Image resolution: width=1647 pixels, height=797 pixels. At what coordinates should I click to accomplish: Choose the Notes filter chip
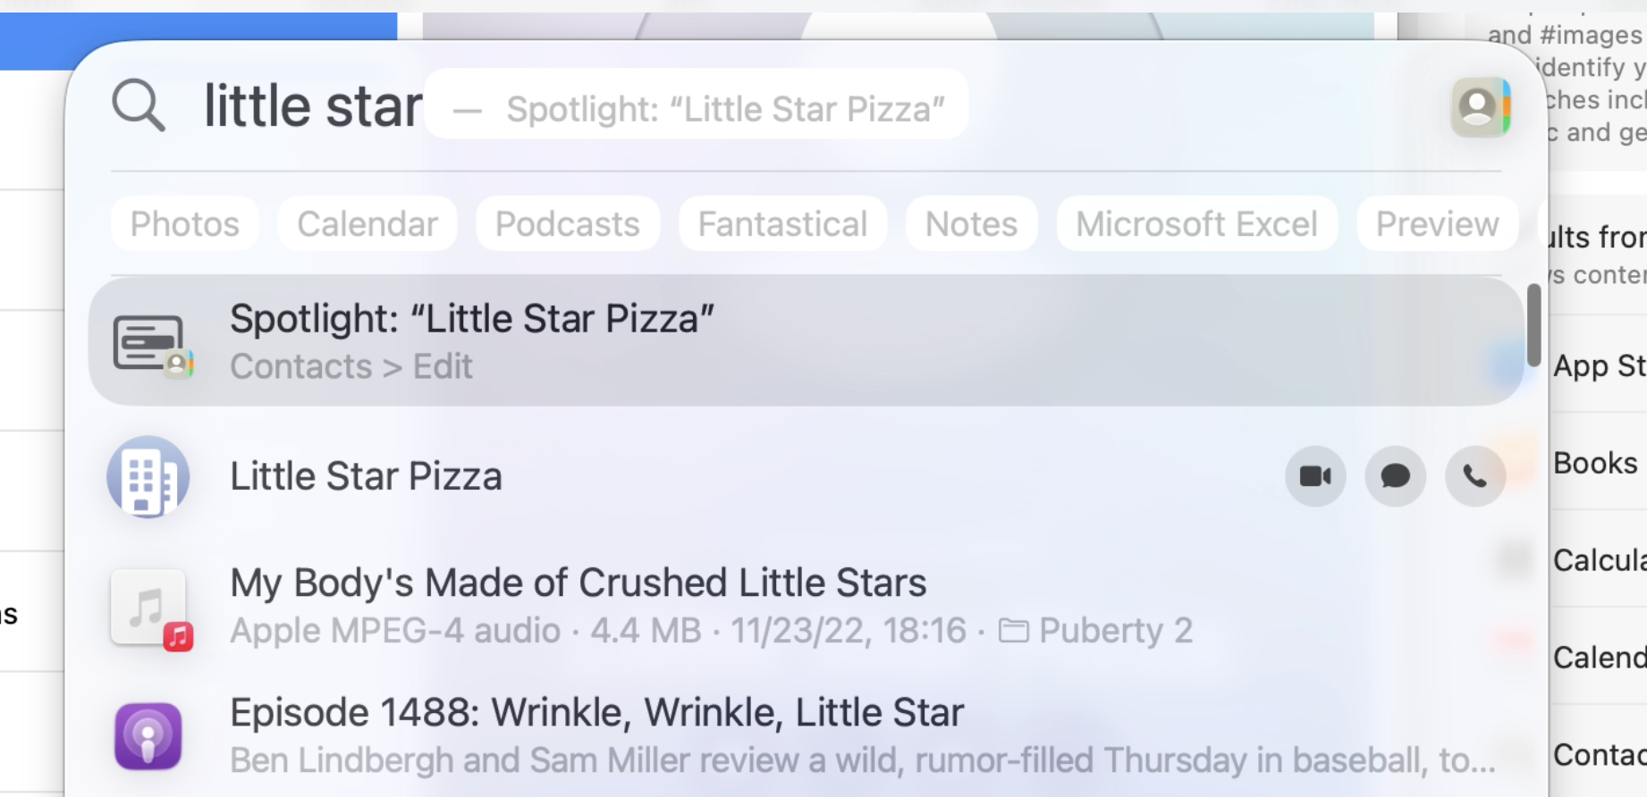click(x=971, y=223)
